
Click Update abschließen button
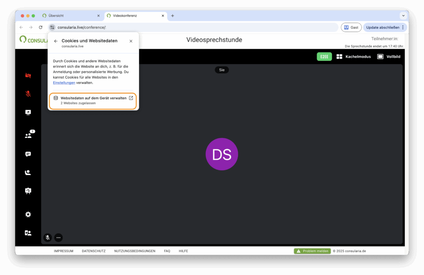[x=383, y=27]
